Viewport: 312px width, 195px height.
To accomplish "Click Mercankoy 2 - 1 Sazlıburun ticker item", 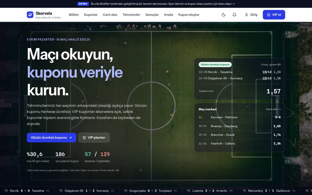I will coord(269,191).
